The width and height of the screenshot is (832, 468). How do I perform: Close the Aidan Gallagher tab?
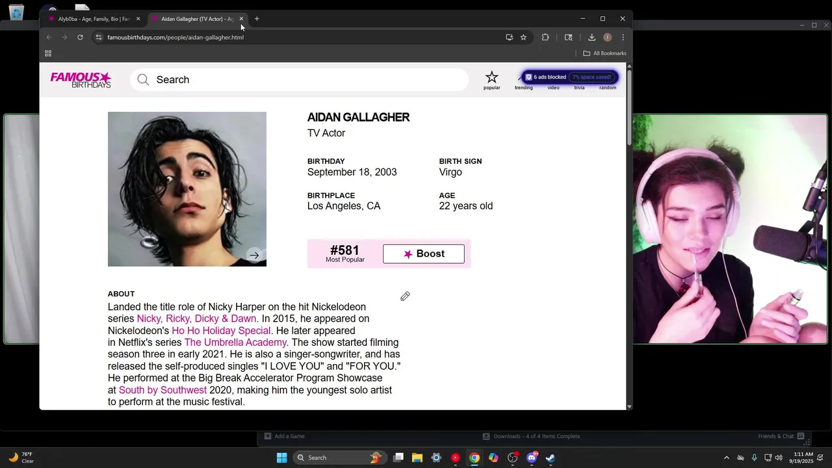point(241,19)
